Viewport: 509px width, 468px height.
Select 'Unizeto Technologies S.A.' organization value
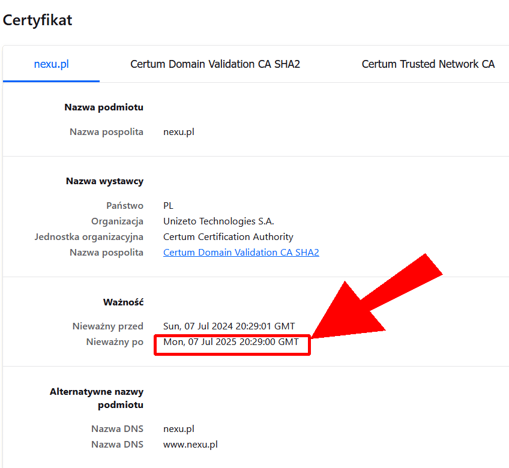tap(218, 221)
